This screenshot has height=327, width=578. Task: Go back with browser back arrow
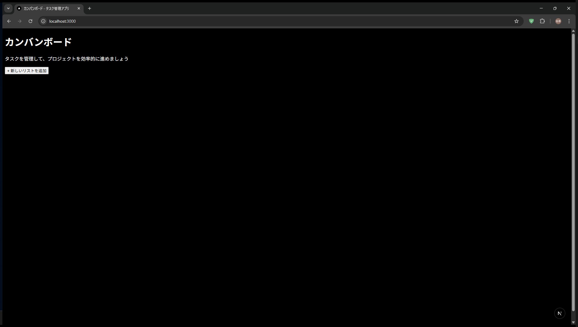click(x=9, y=21)
